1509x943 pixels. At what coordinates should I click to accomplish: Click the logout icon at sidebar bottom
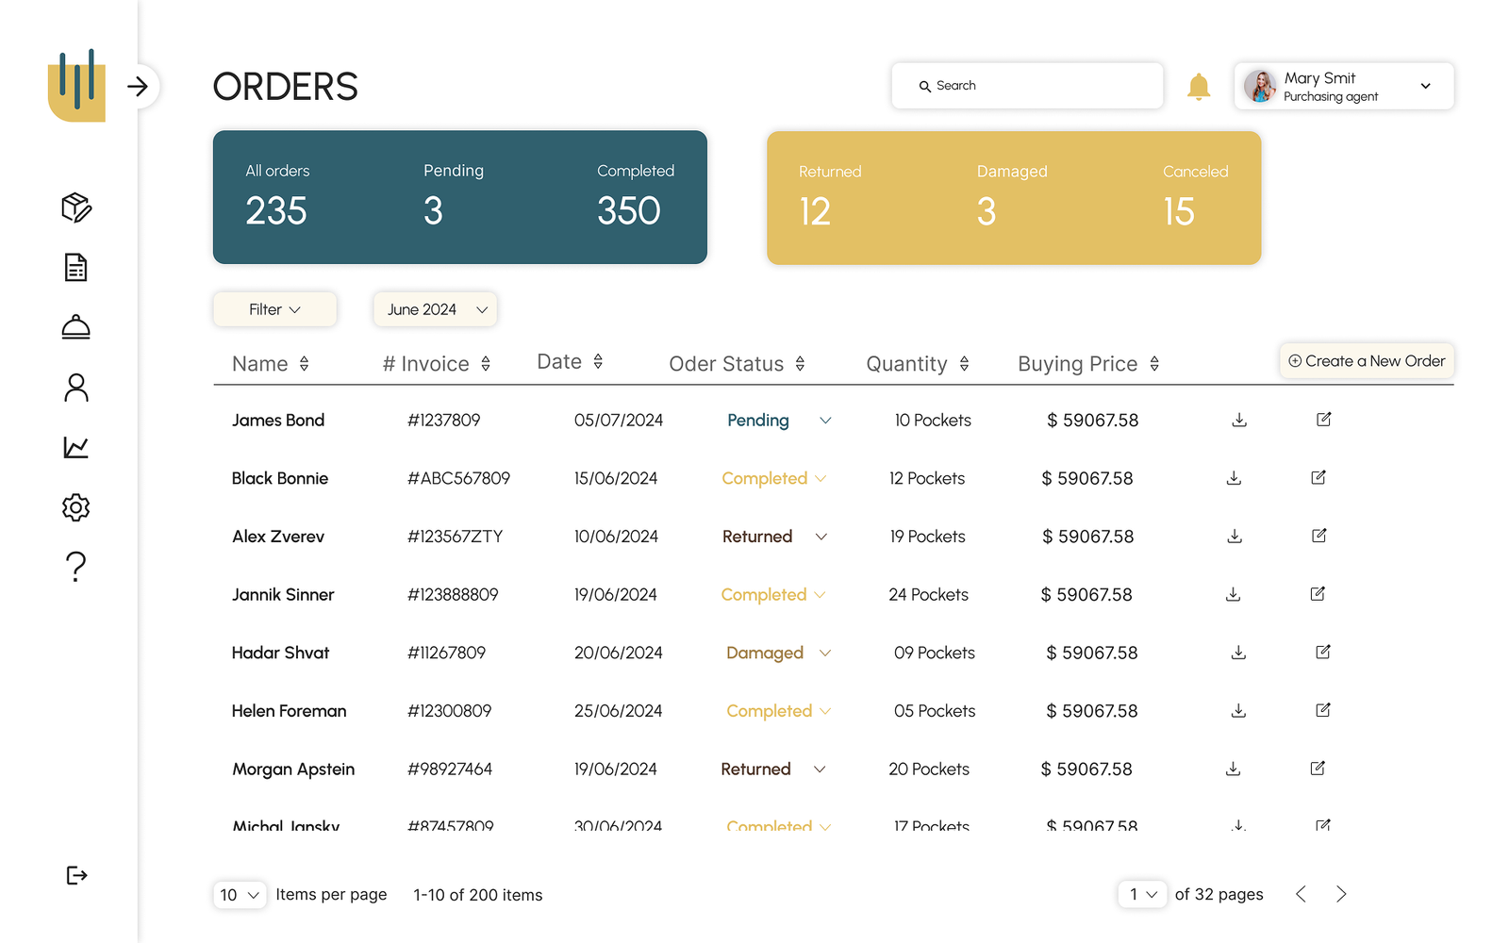click(76, 875)
